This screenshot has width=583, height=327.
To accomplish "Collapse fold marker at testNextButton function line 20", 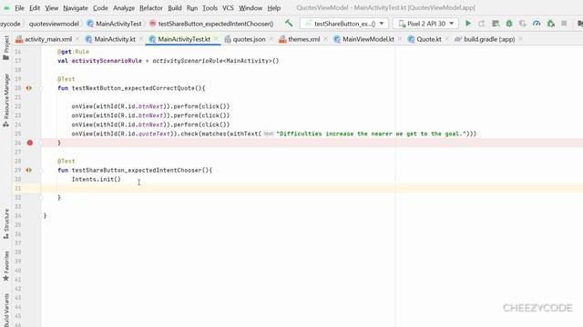I will tap(41, 88).
